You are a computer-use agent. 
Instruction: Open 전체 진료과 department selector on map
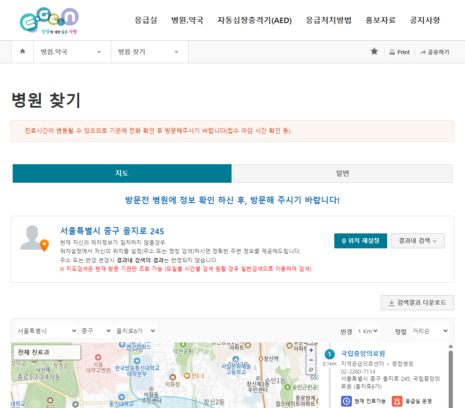47,352
